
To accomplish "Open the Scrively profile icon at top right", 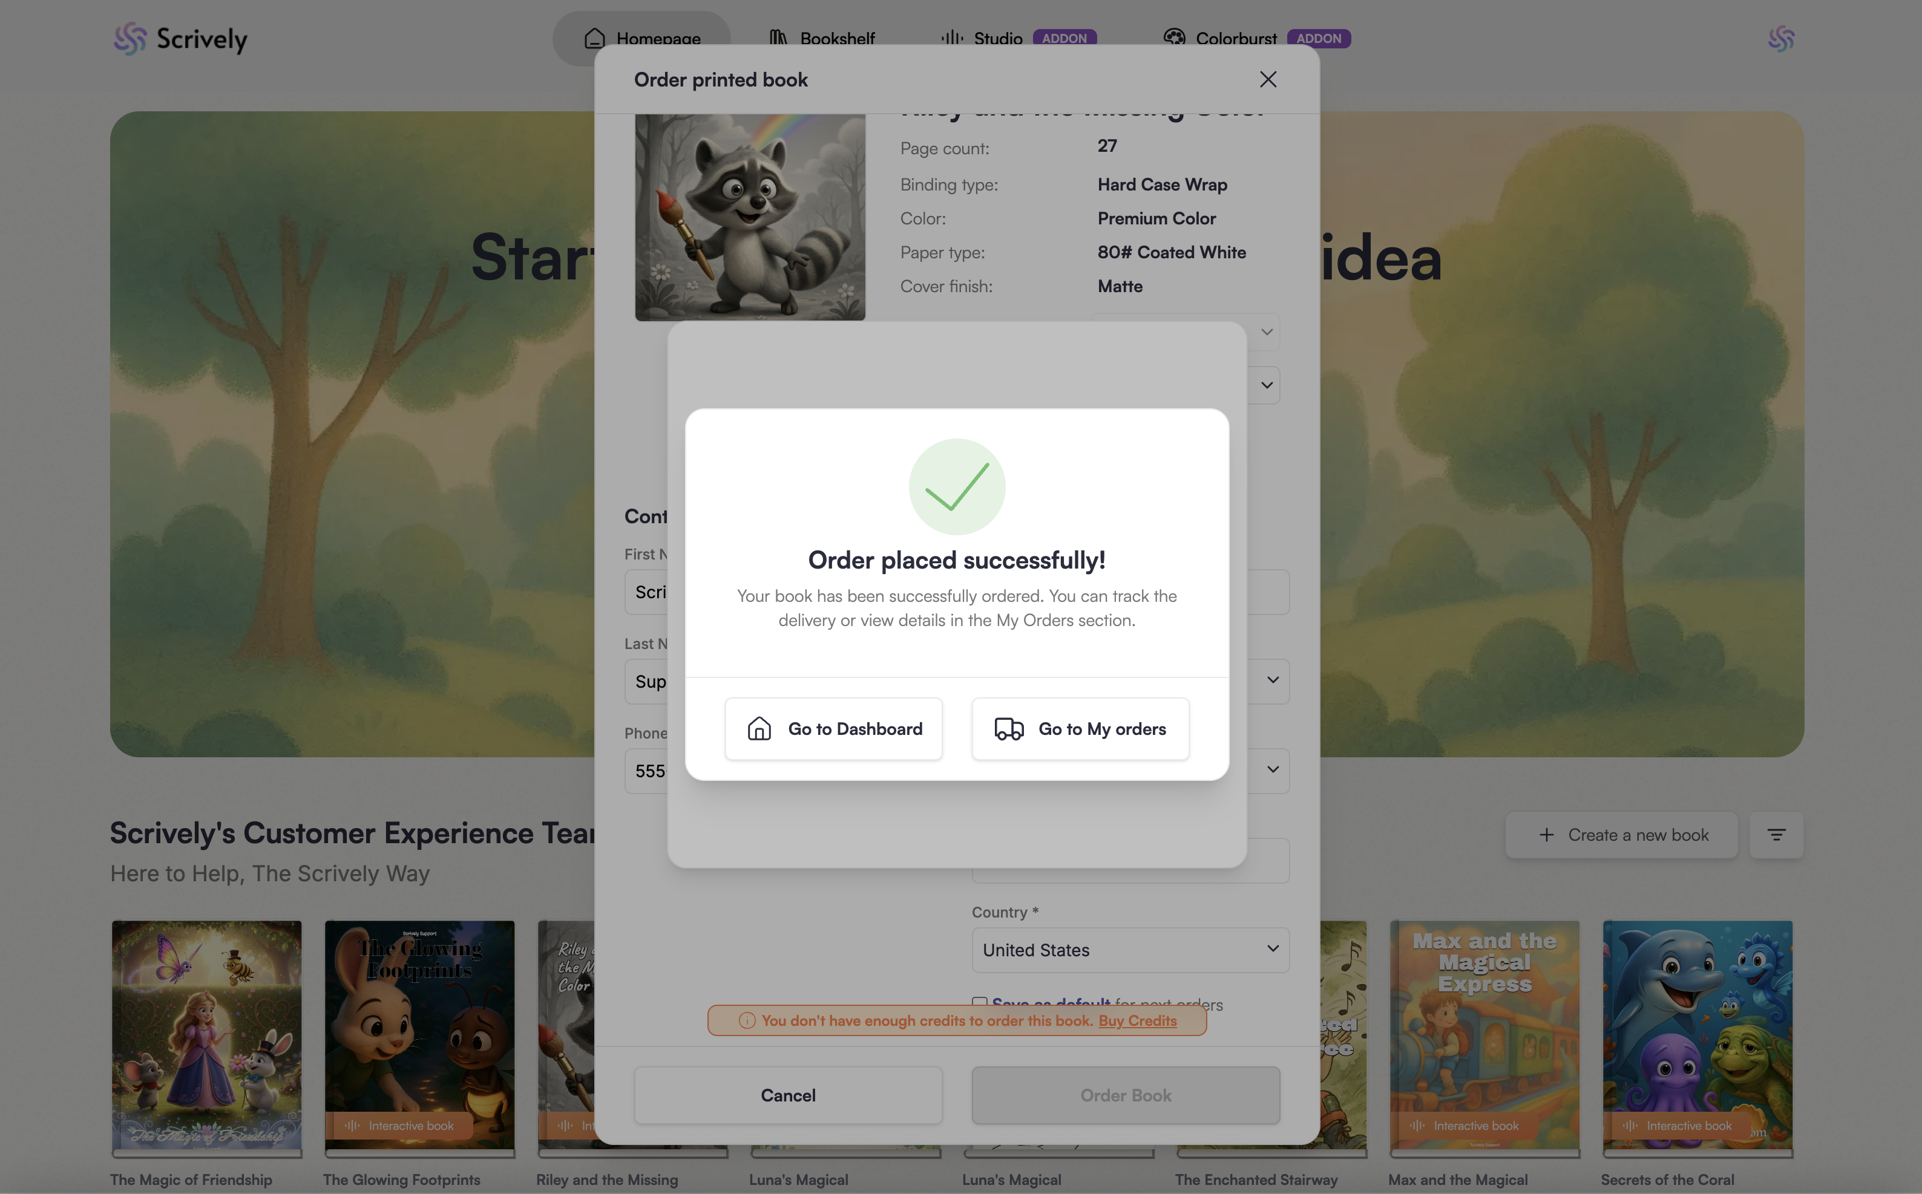I will 1780,38.
